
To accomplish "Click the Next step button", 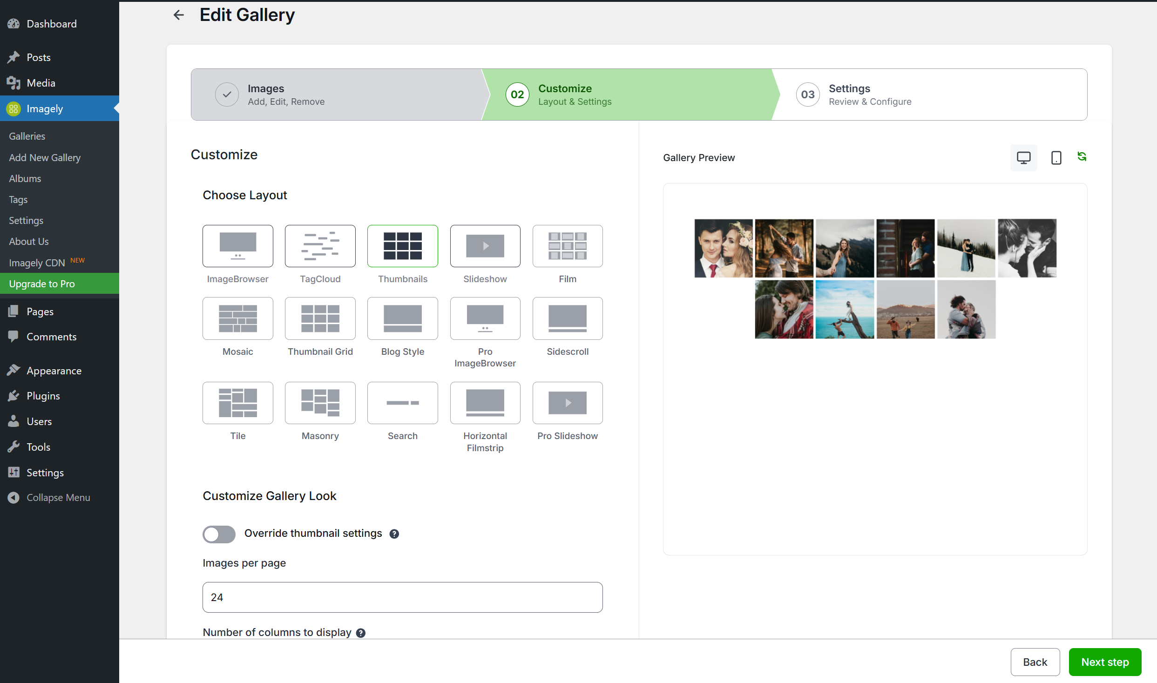I will (x=1105, y=662).
